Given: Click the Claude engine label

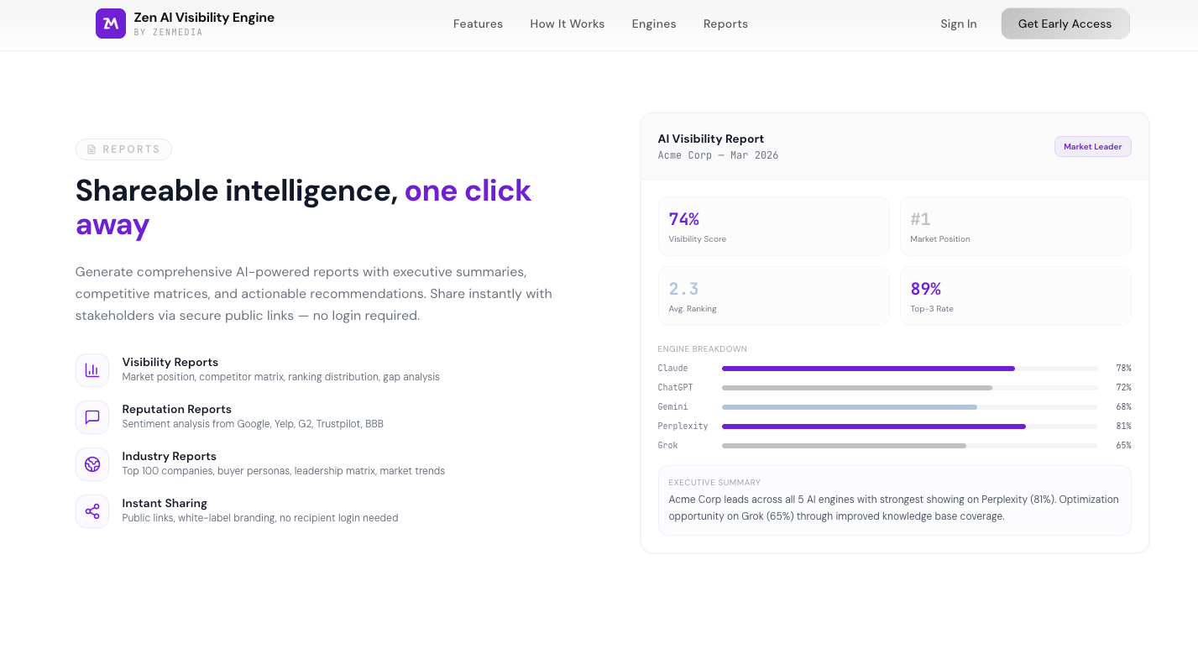Looking at the screenshot, I should (673, 369).
